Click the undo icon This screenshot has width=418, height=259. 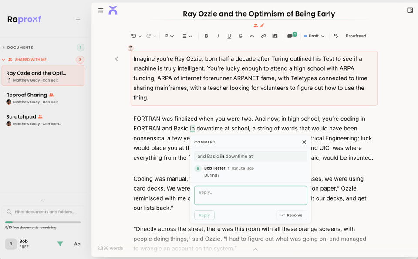click(134, 36)
